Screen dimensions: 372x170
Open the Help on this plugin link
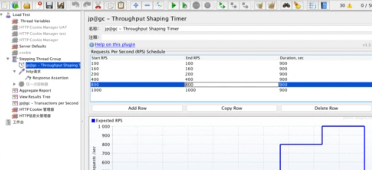click(115, 45)
